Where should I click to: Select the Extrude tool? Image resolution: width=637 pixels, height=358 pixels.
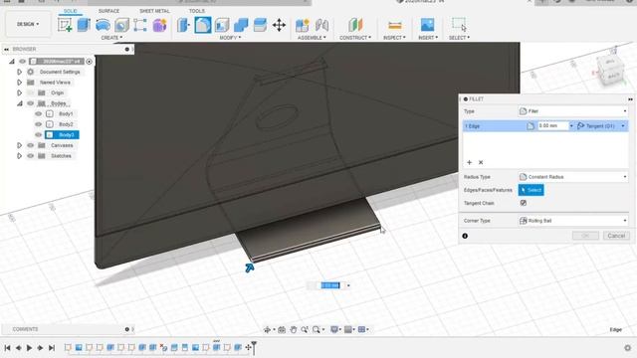click(x=84, y=25)
